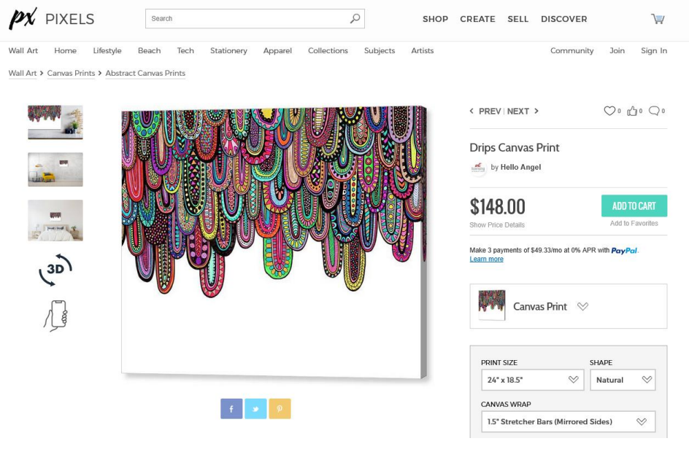Open the 3D view icon
Viewport: 689px width, 449px height.
(55, 270)
